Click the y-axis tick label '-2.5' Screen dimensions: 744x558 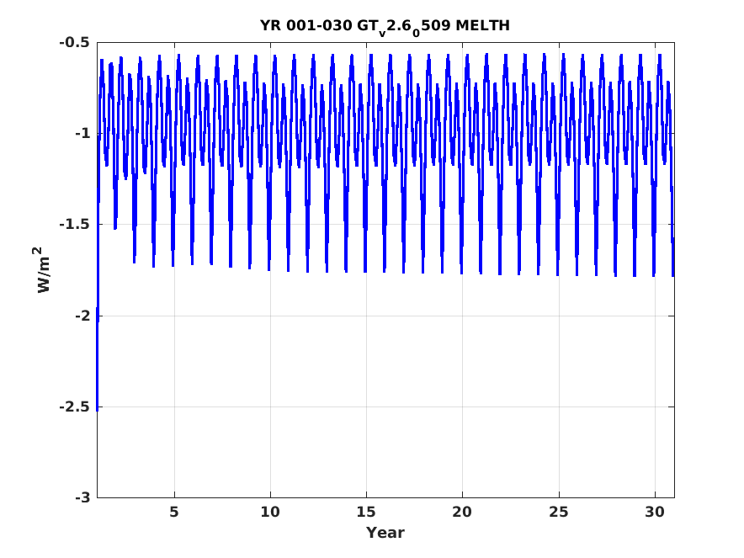point(75,407)
